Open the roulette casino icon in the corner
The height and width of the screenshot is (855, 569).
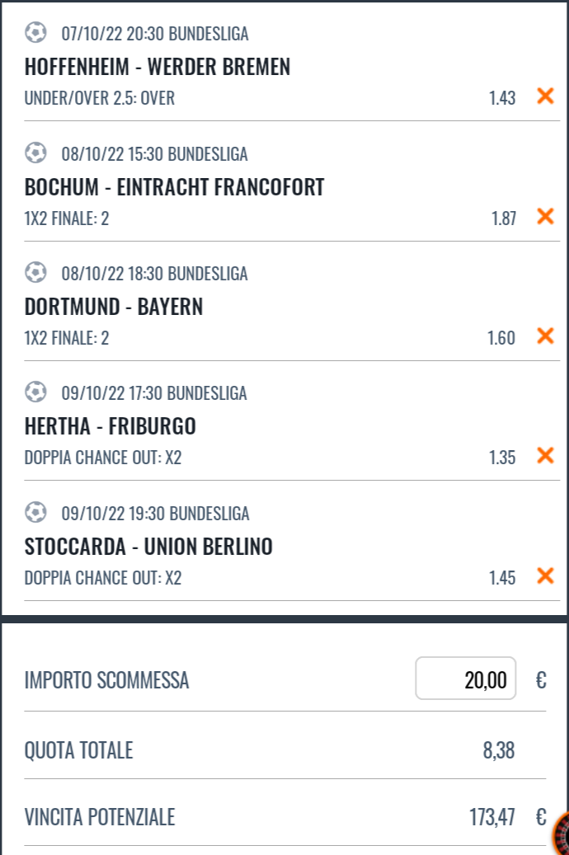(562, 834)
